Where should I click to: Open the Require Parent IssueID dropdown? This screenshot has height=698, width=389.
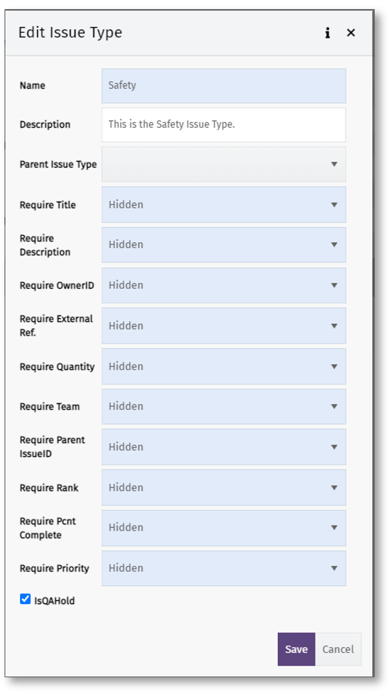click(x=223, y=447)
